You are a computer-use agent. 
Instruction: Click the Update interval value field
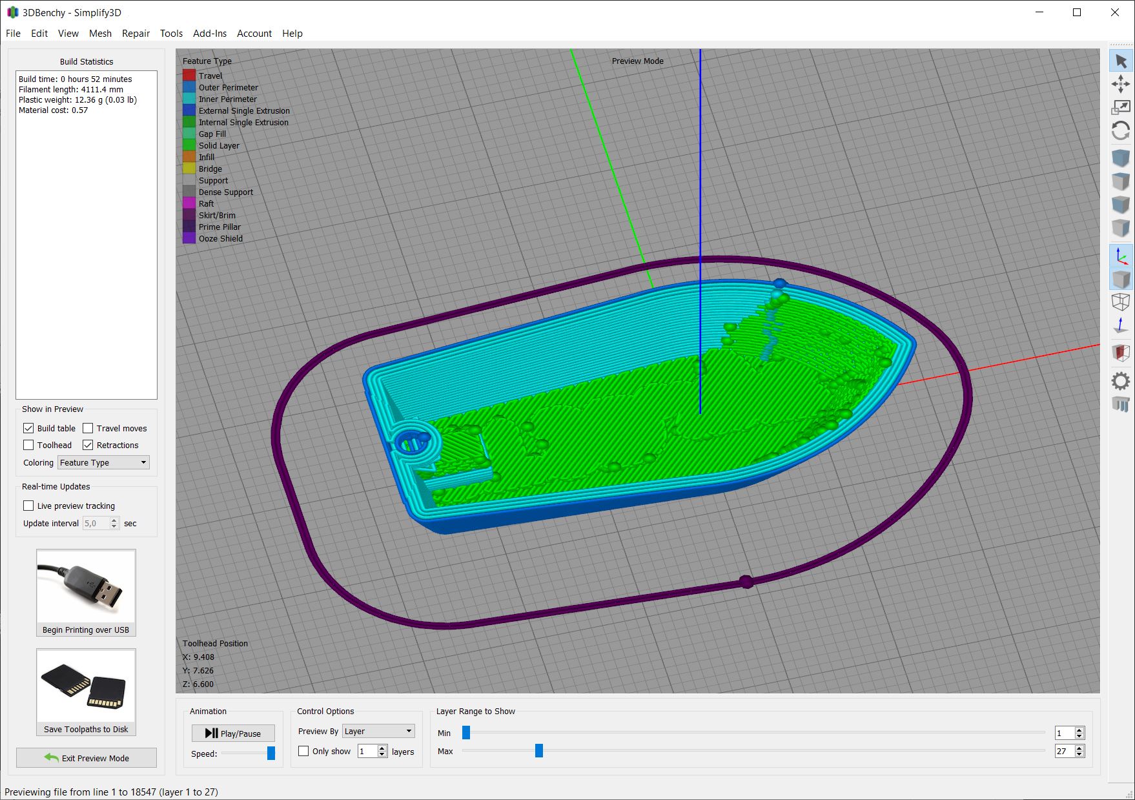tap(96, 523)
